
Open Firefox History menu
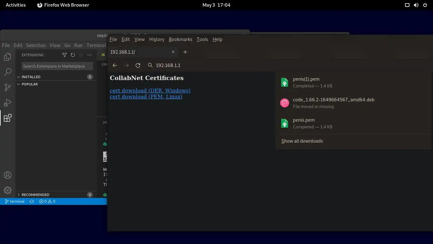click(x=157, y=39)
